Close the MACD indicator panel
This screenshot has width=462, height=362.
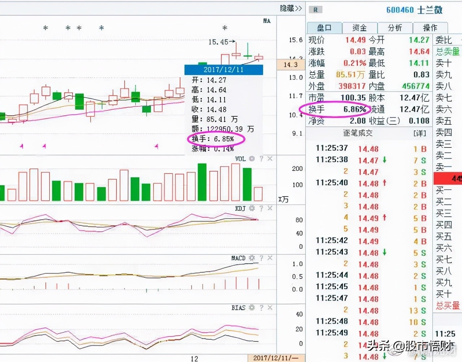click(x=270, y=258)
